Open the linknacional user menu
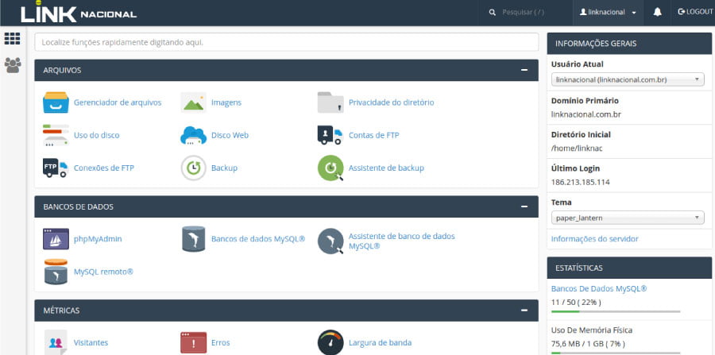The image size is (715, 355). [608, 13]
